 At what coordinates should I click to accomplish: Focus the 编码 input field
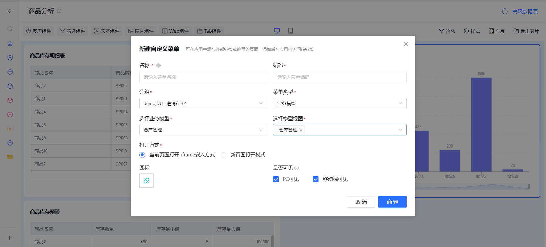[340, 77]
